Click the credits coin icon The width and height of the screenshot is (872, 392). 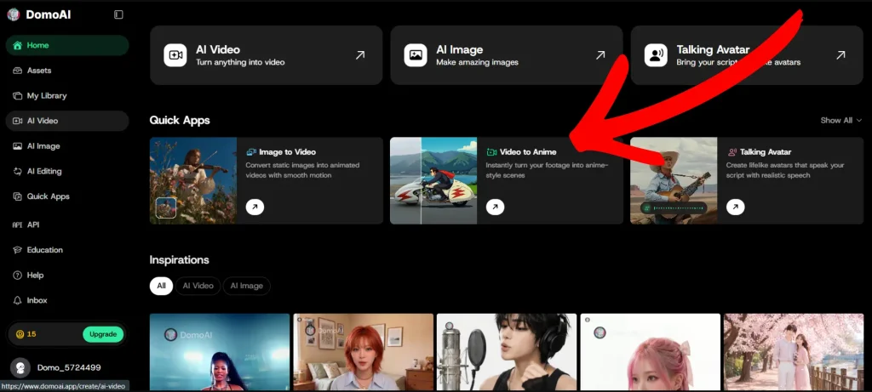click(x=20, y=334)
